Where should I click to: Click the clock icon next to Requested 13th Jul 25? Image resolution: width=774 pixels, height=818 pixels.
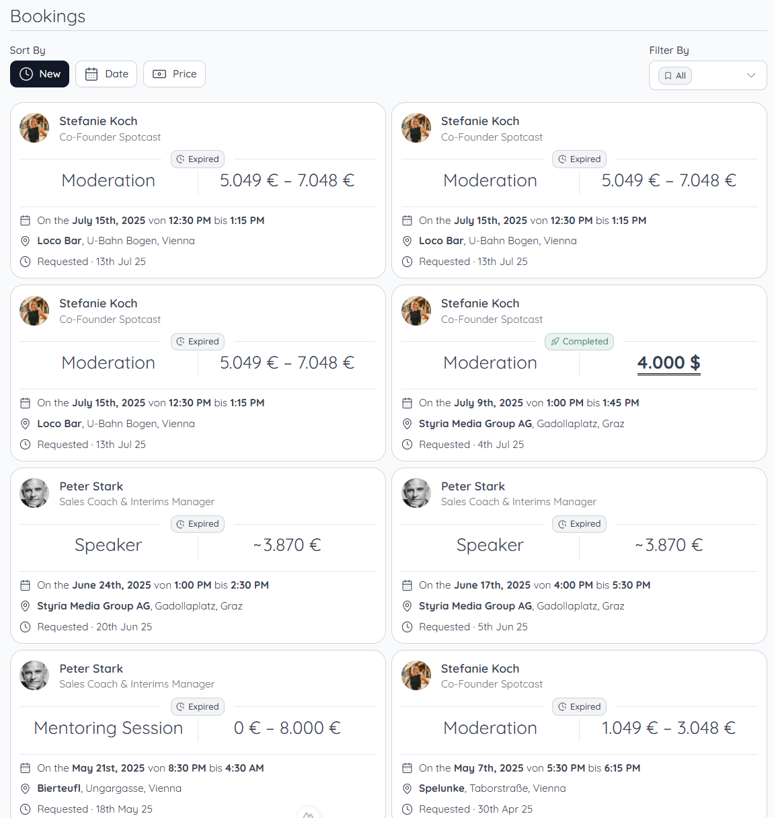click(26, 262)
